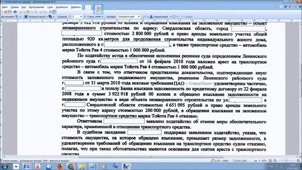Open the Help question mark icon

(x=300, y=6)
